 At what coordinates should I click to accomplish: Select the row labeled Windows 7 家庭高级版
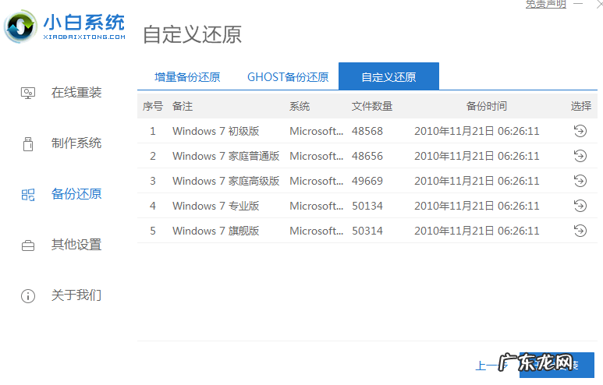pyautogui.click(x=367, y=181)
